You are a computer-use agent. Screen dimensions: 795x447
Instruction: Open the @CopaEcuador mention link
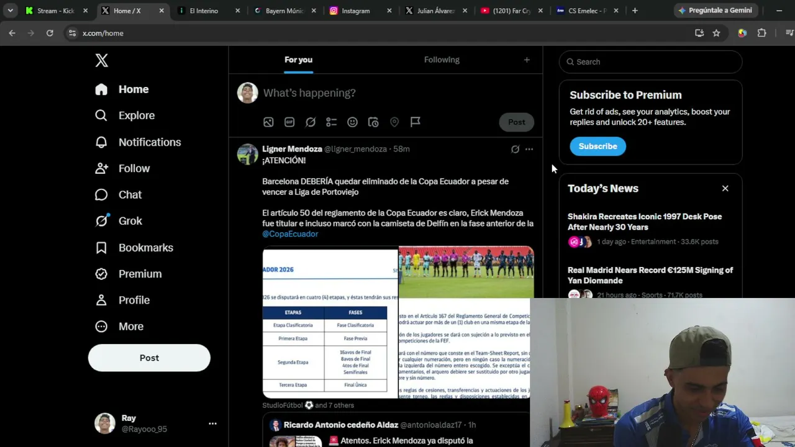click(x=290, y=234)
